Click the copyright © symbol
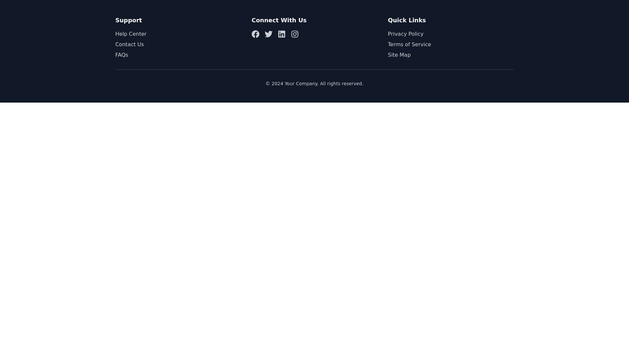Screen dimensions: 629x354 click(268, 84)
